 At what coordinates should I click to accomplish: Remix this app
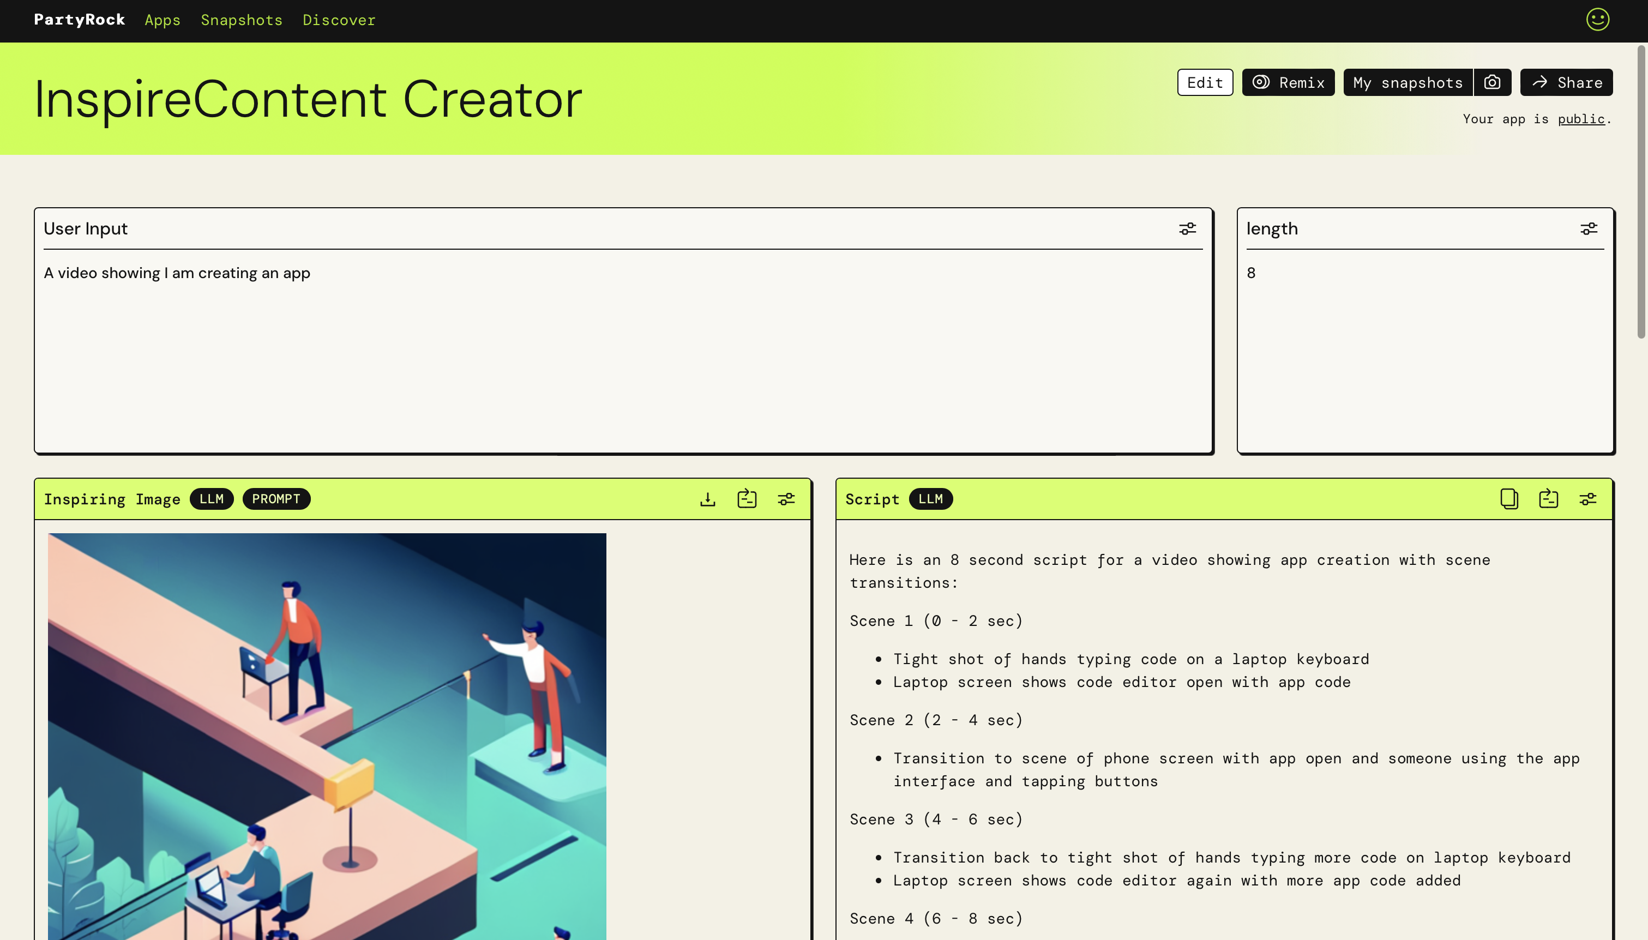point(1288,83)
